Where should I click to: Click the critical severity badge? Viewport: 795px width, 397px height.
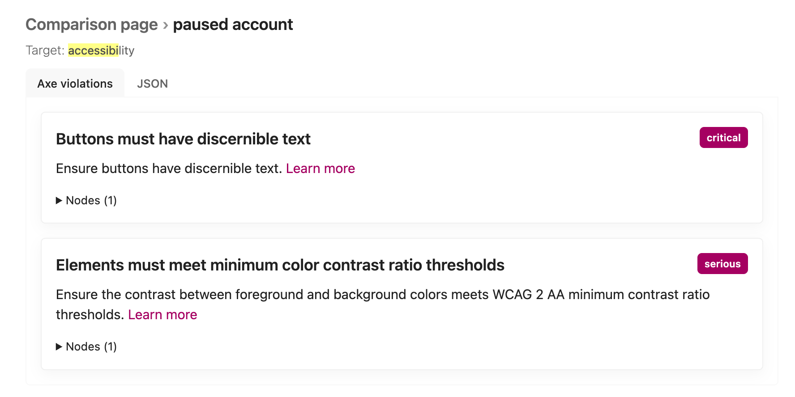click(x=723, y=137)
